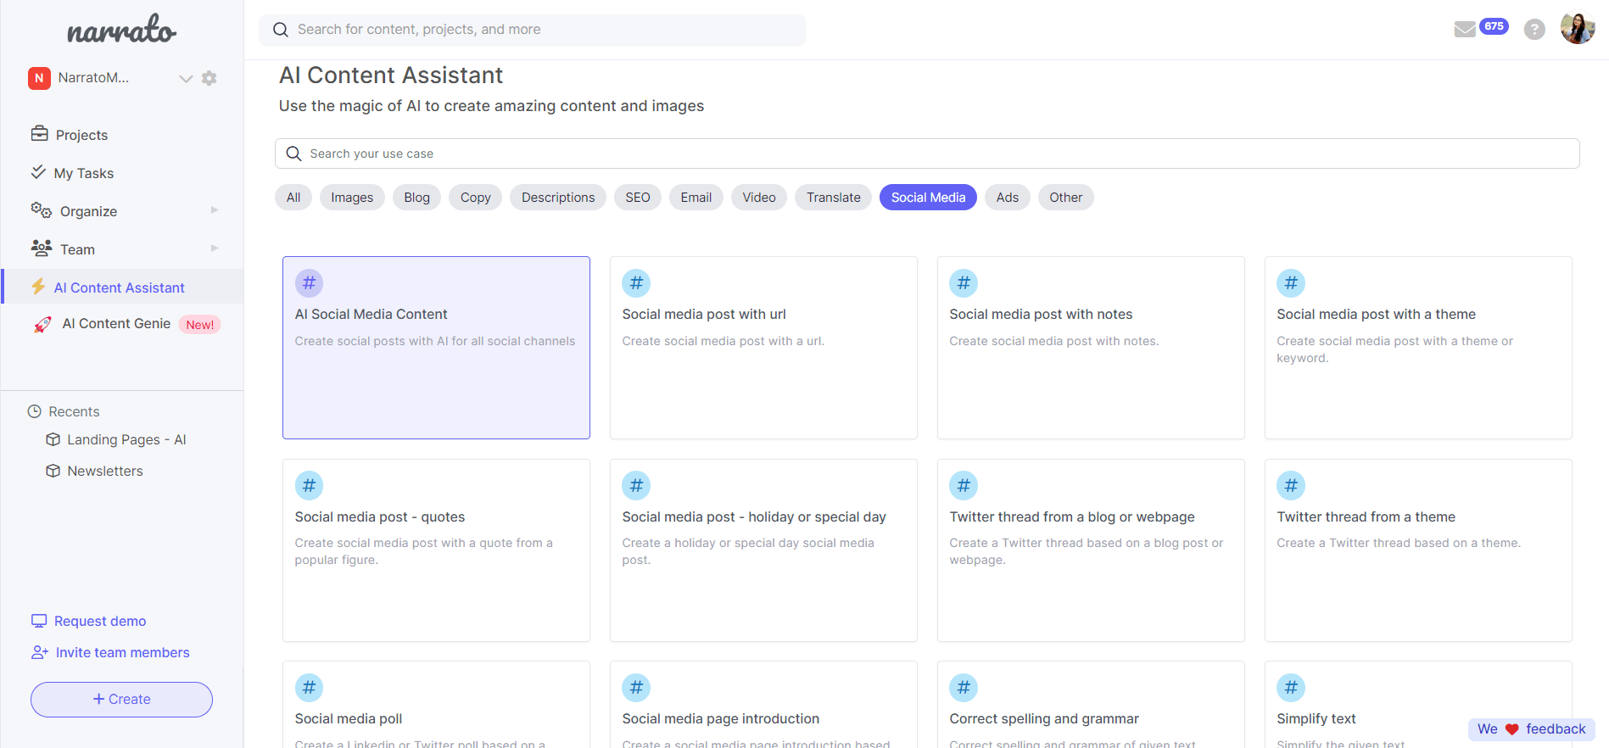Click the Projects briefcase icon
The width and height of the screenshot is (1609, 748).
click(40, 134)
